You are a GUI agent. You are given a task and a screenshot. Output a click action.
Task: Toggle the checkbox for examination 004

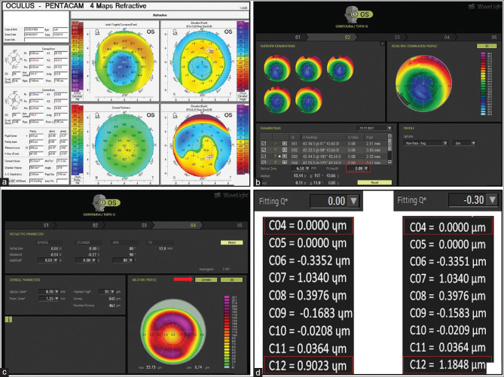tap(264, 163)
